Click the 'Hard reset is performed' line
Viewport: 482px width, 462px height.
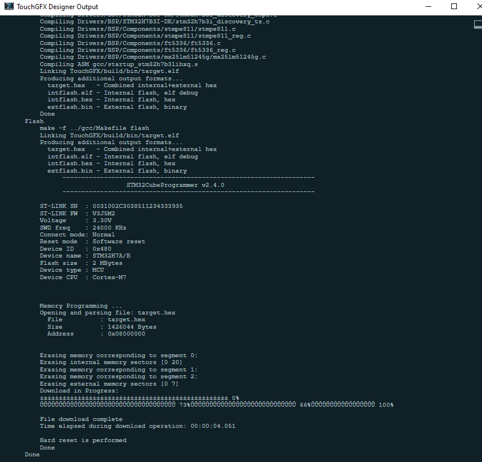(x=83, y=440)
